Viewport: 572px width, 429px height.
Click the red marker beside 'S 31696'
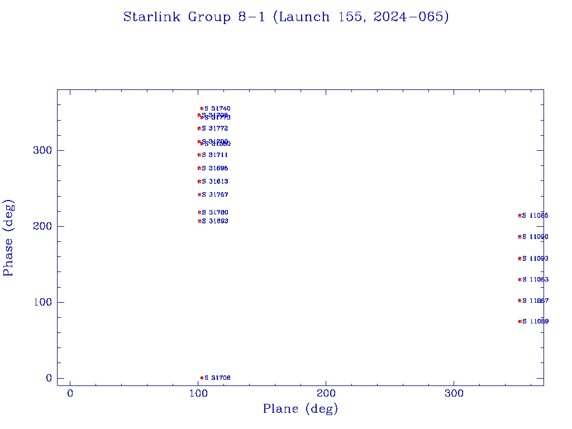coord(199,168)
